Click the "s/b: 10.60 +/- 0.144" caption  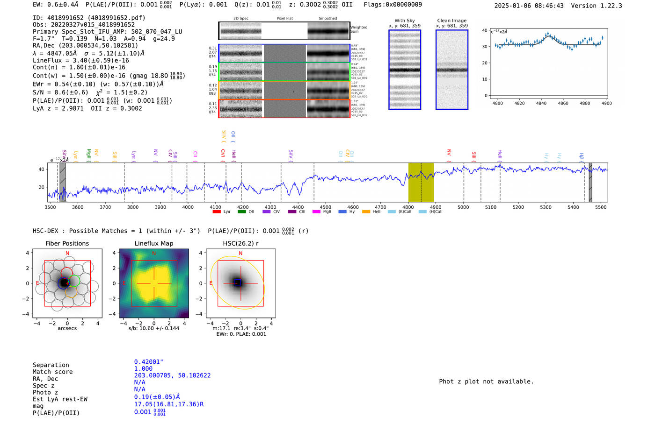154,328
